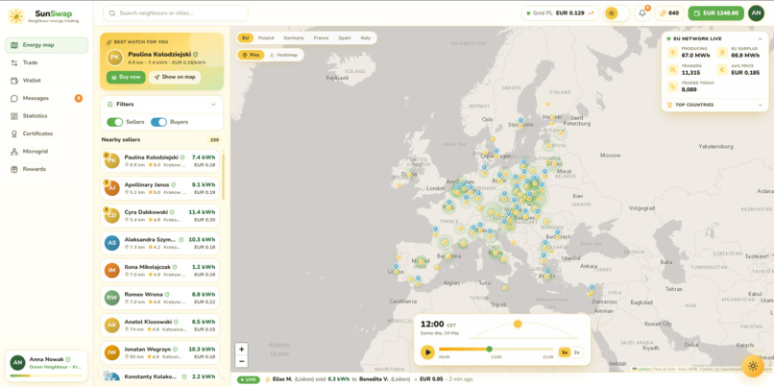Select the Italy region tab
Image resolution: width=774 pixels, height=387 pixels.
365,38
